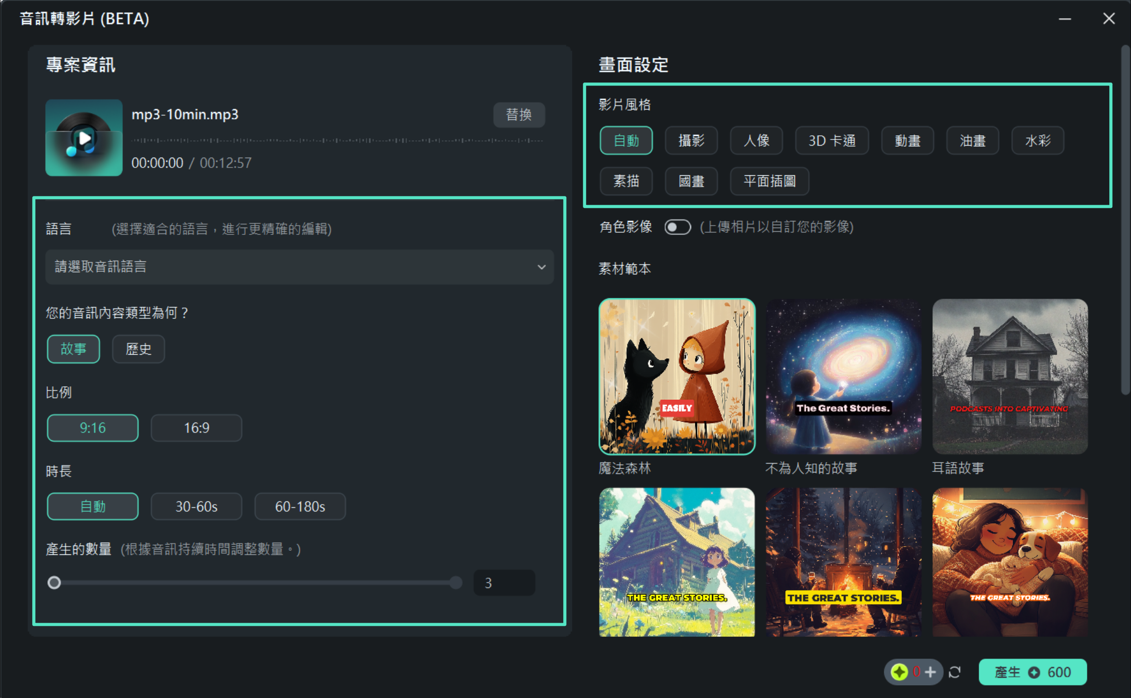
Task: Click the 產生 600 generate button
Action: click(1032, 673)
